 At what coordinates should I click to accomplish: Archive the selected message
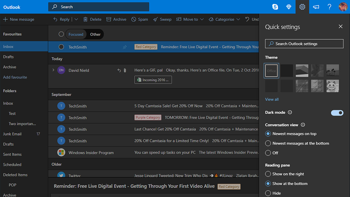tap(116, 19)
